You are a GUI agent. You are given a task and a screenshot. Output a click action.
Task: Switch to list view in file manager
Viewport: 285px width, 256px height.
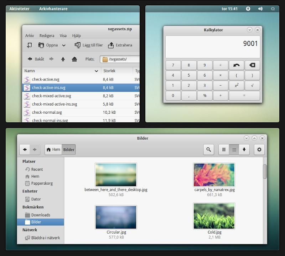(224, 149)
